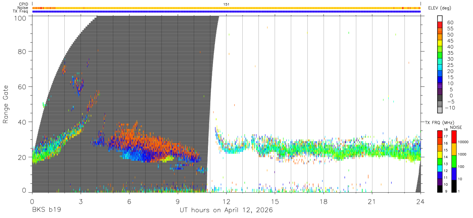Click the 20 tick on Range Gate axis
The image size is (473, 218).
(22, 157)
